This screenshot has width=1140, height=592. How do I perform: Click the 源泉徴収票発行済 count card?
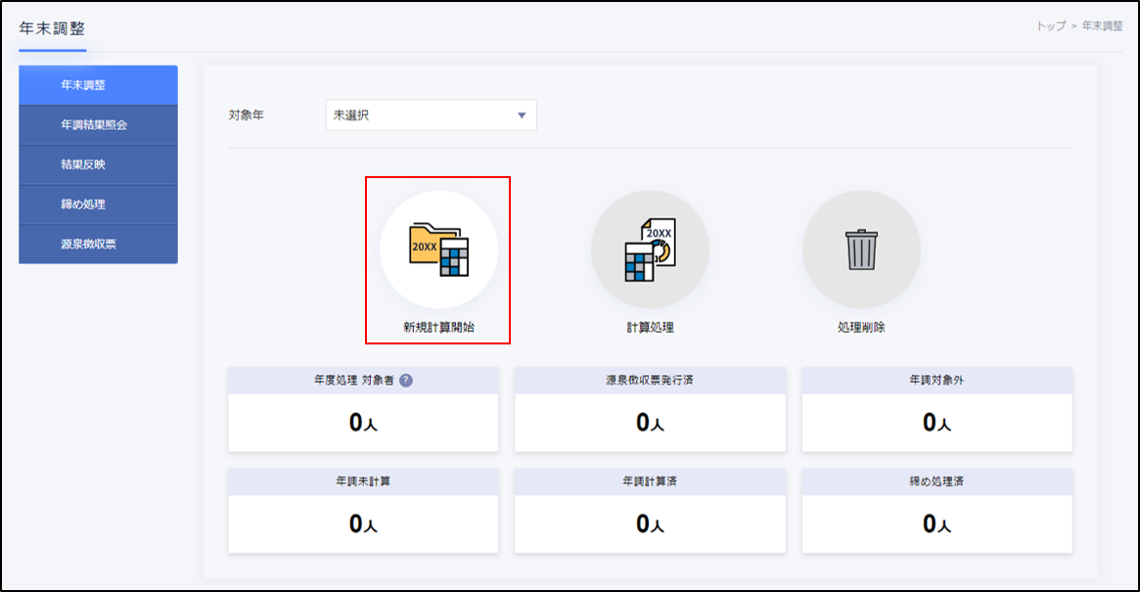650,421
